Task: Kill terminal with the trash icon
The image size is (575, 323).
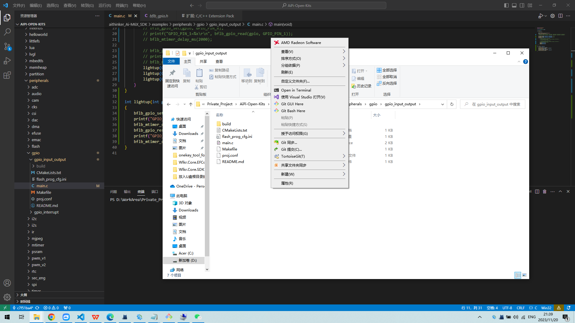Action: pyautogui.click(x=545, y=191)
